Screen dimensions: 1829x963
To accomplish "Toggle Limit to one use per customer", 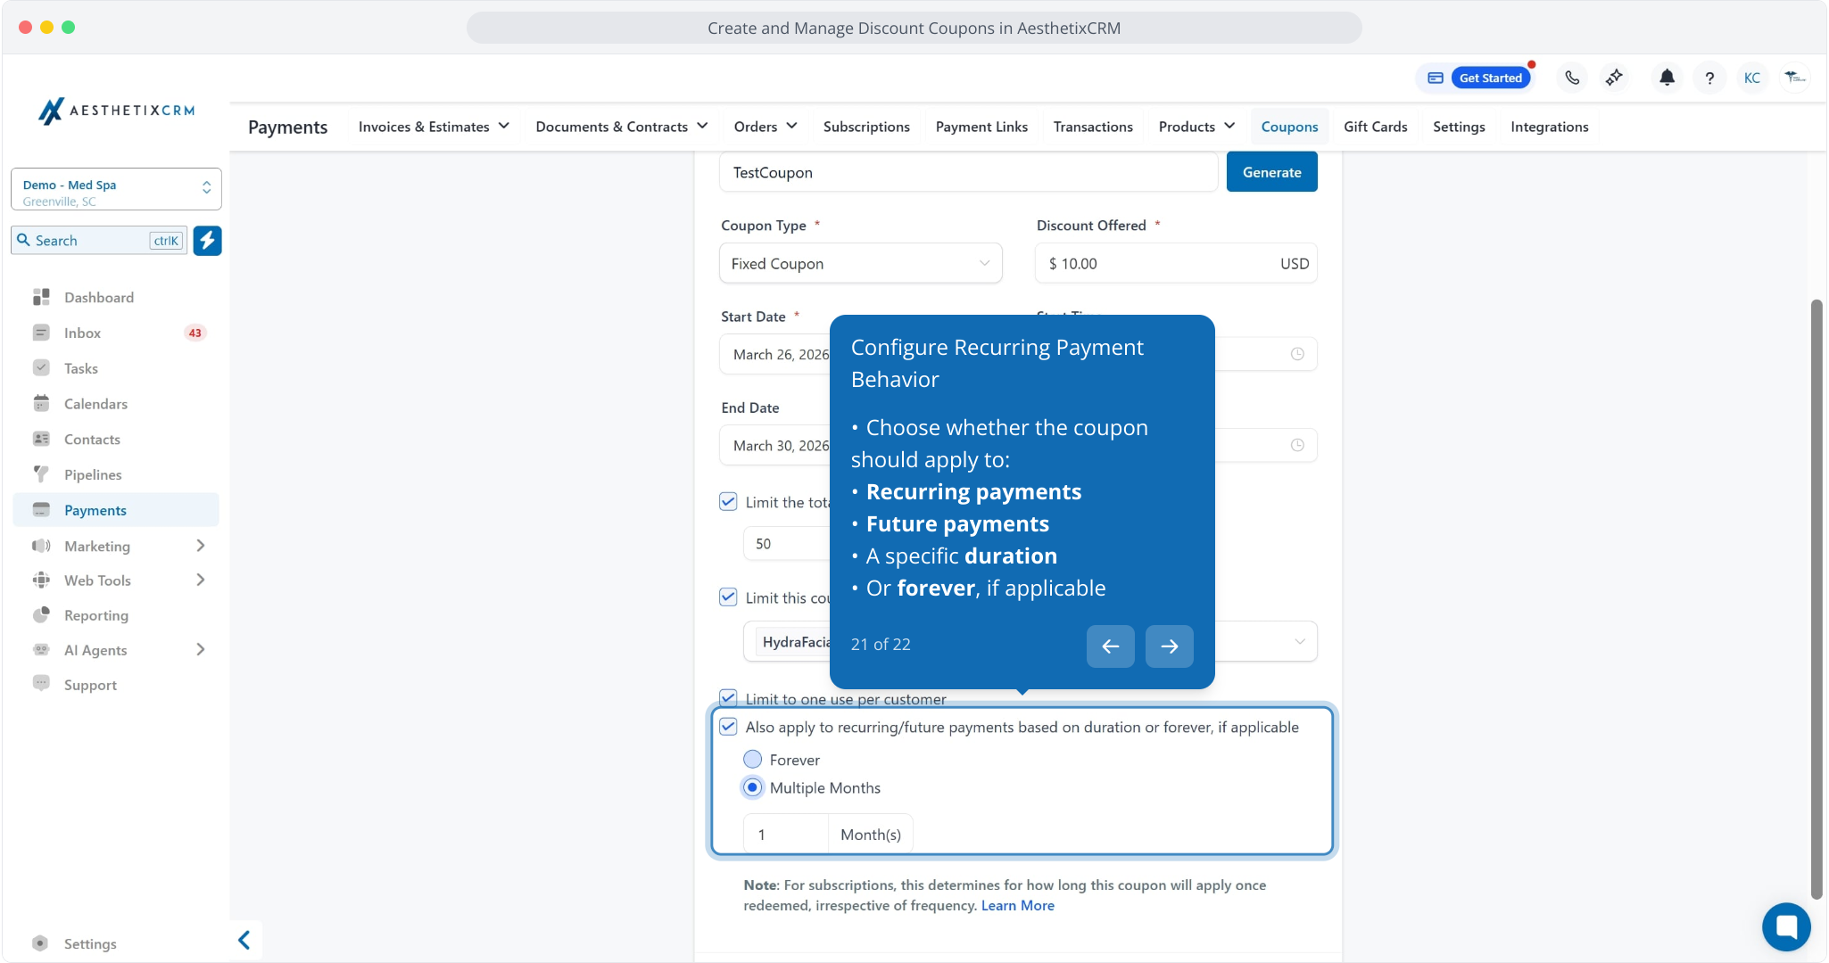I will click(729, 697).
